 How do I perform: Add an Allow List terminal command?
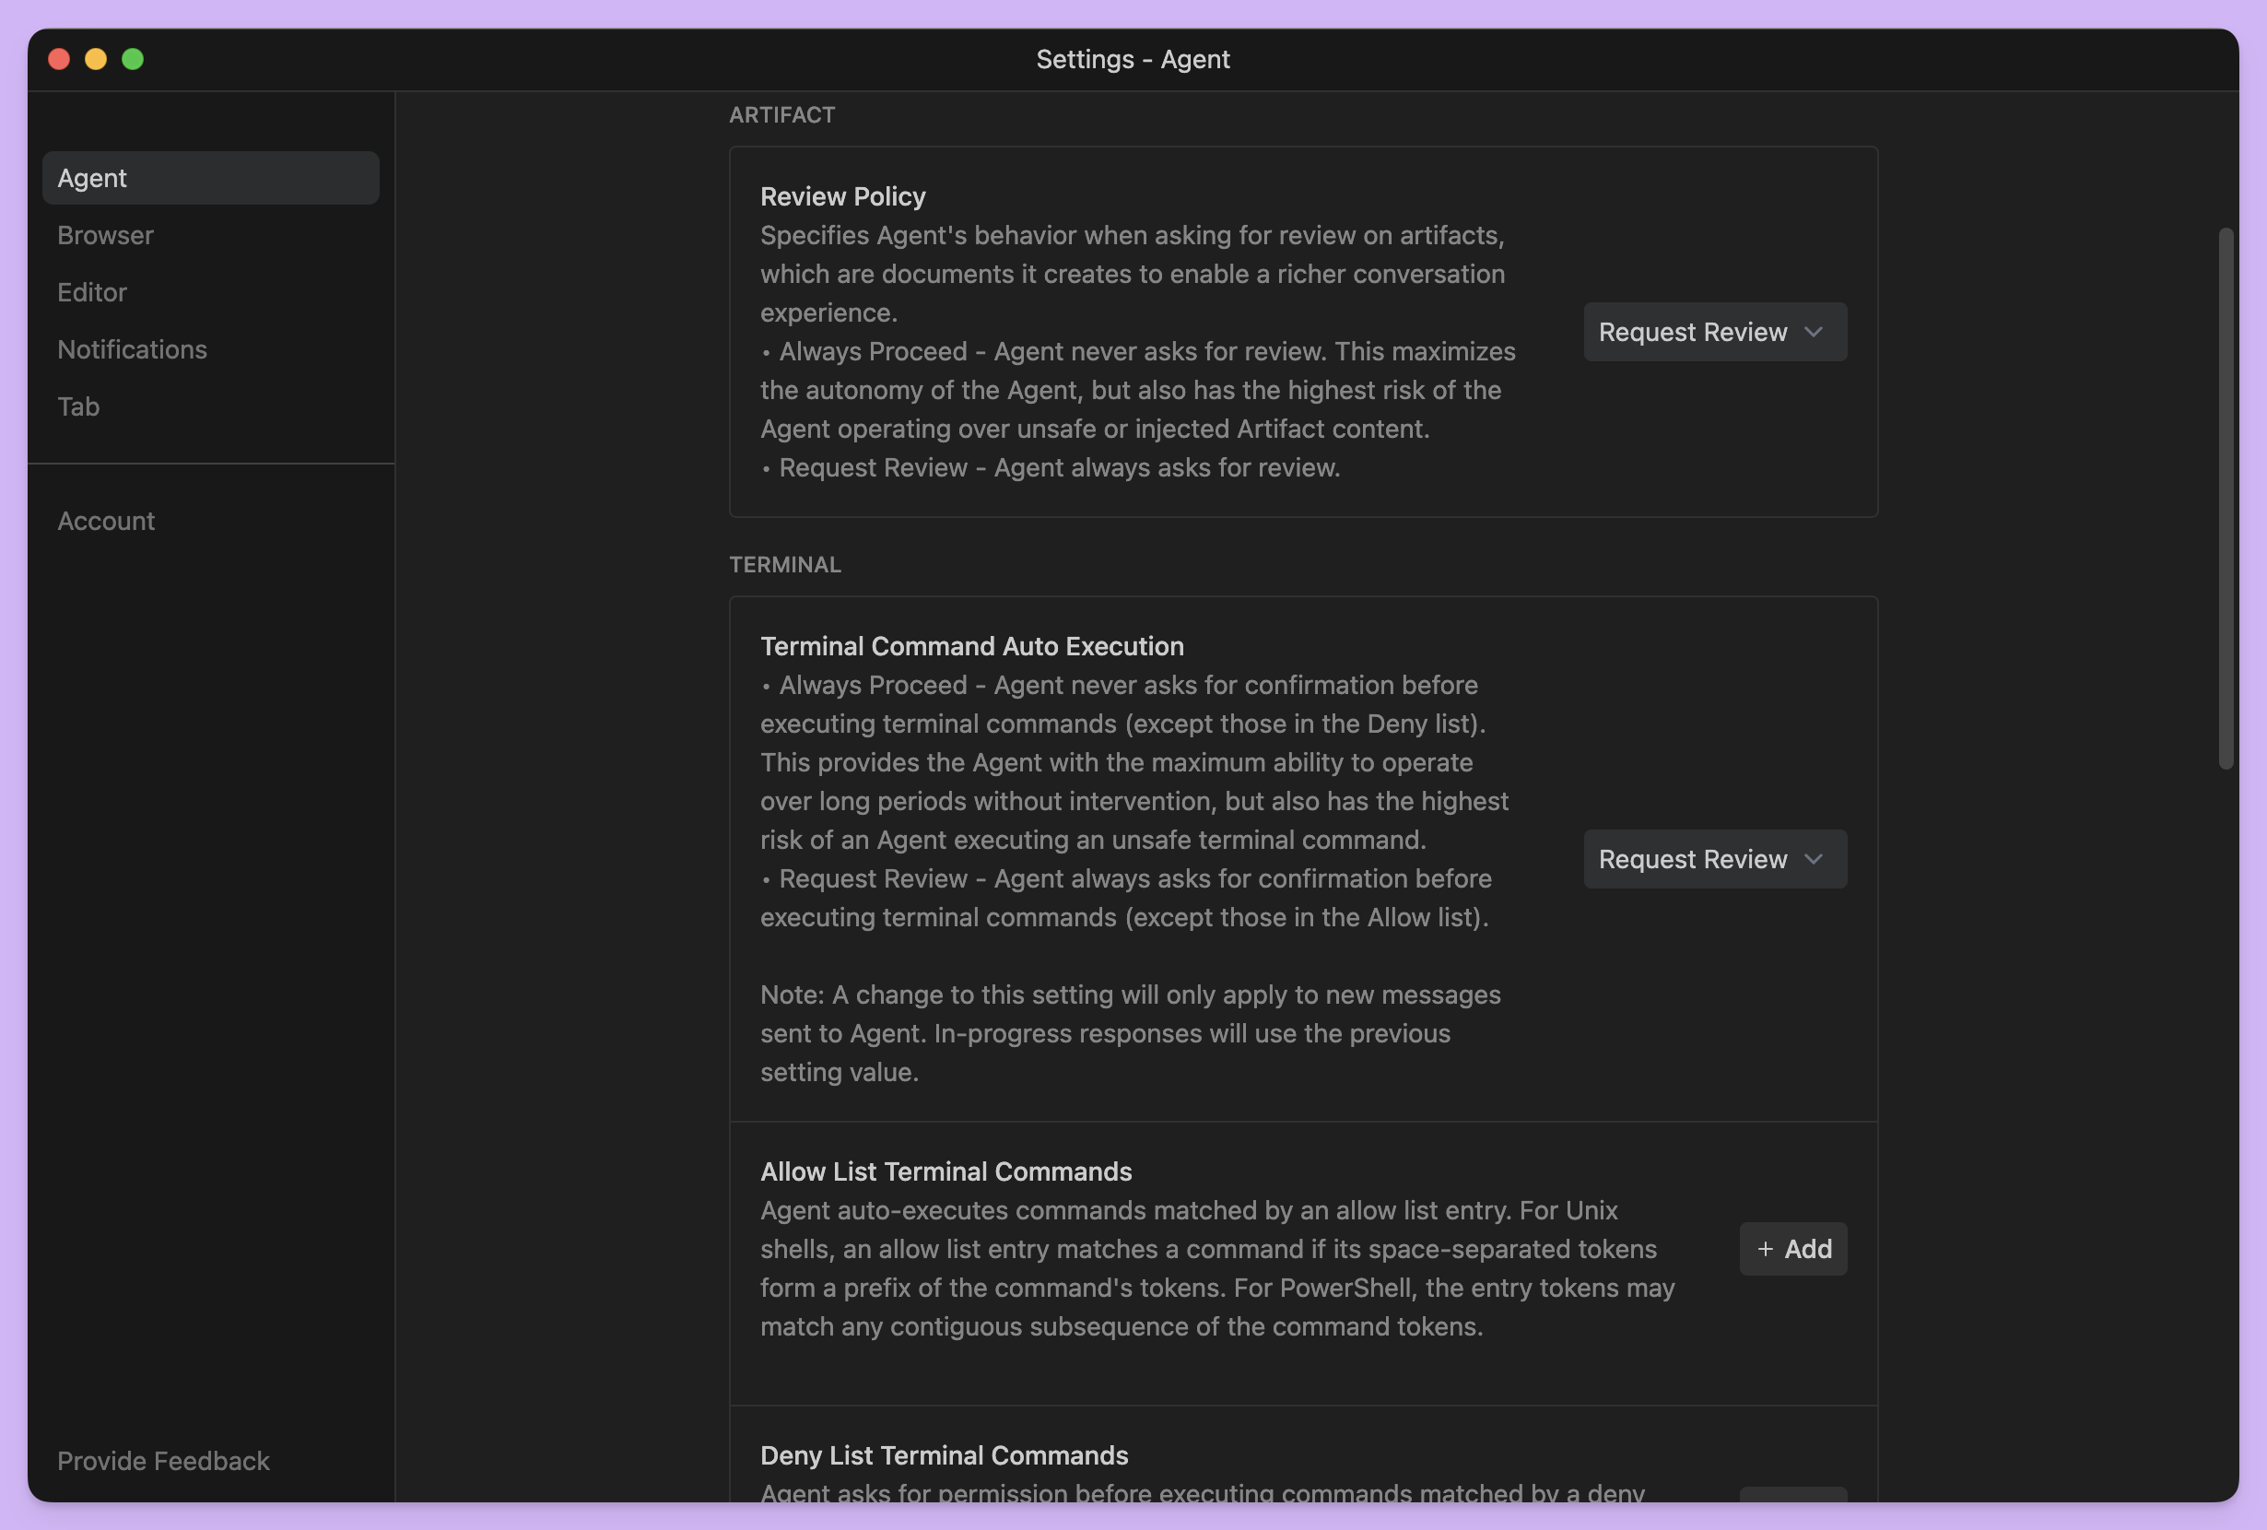(1793, 1249)
